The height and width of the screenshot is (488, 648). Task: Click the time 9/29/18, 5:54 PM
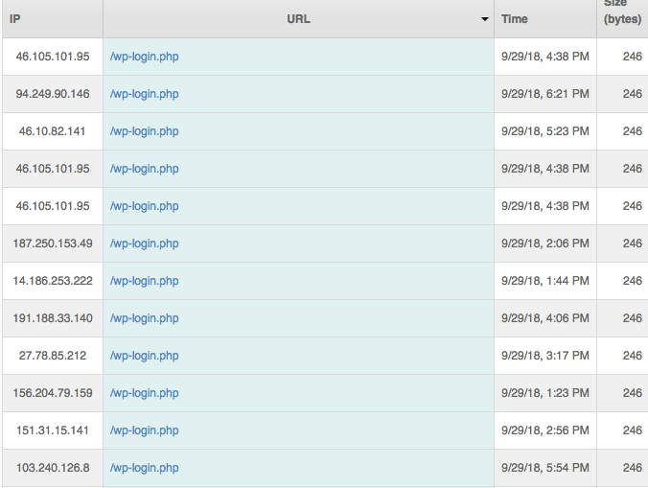(x=545, y=468)
